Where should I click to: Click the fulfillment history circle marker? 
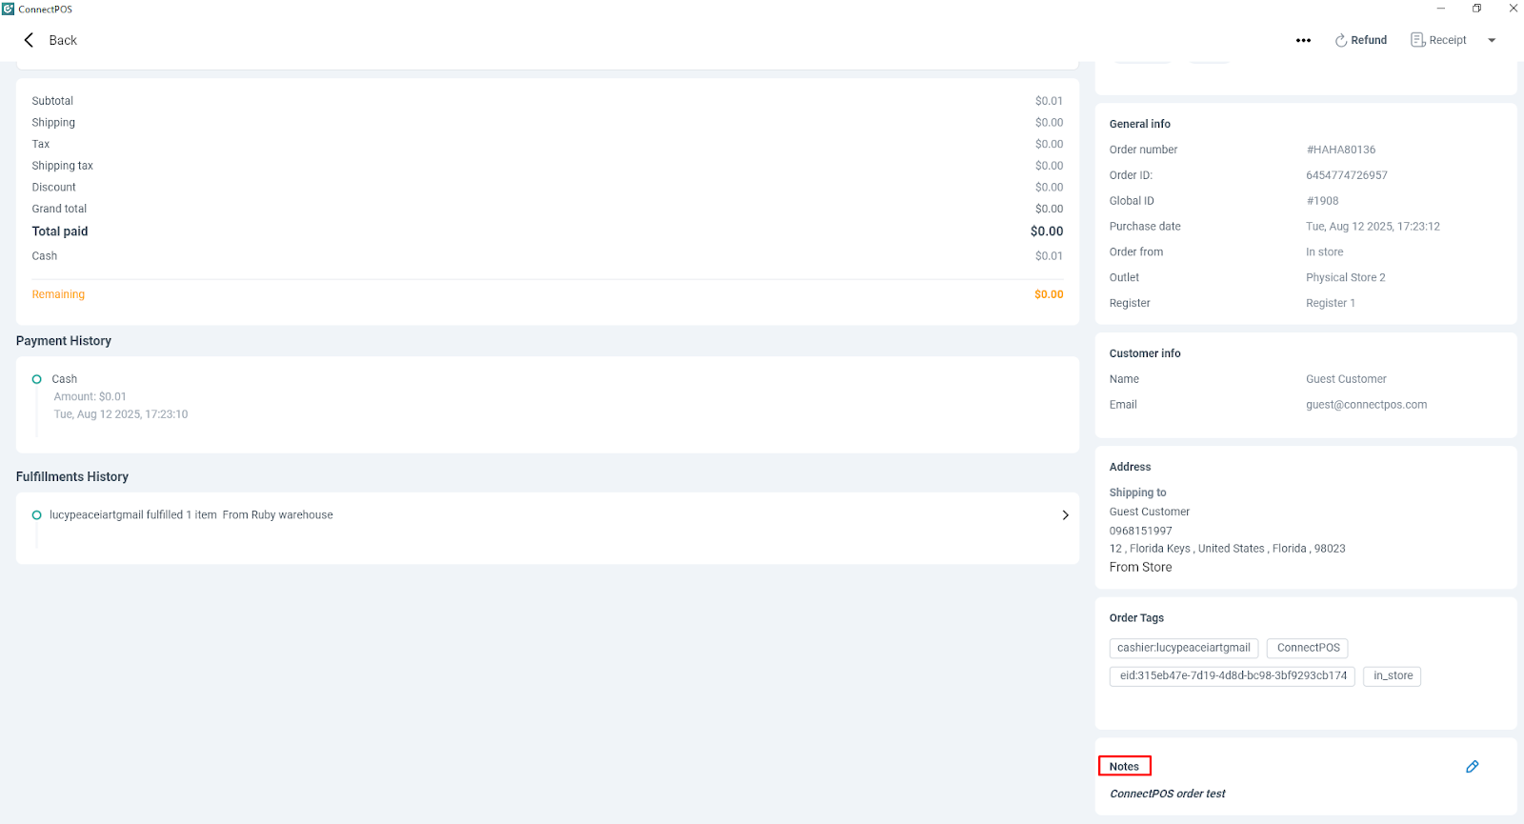pos(37,515)
